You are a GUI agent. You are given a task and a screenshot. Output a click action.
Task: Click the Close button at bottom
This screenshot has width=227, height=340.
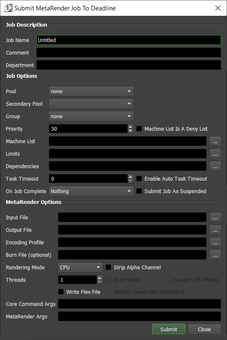point(205,329)
